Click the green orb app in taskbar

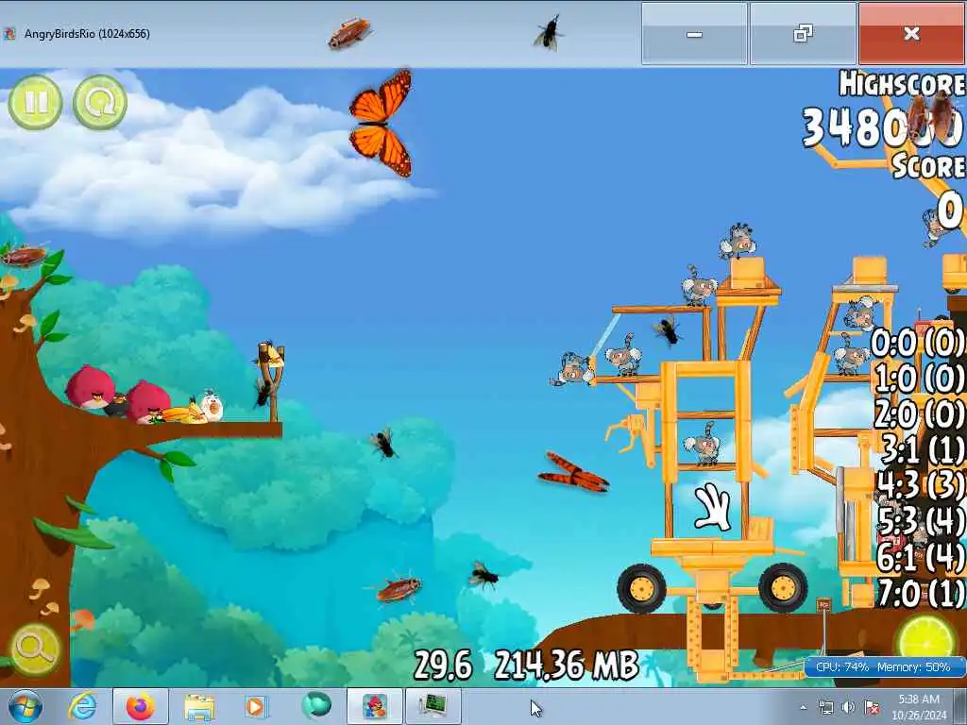315,705
